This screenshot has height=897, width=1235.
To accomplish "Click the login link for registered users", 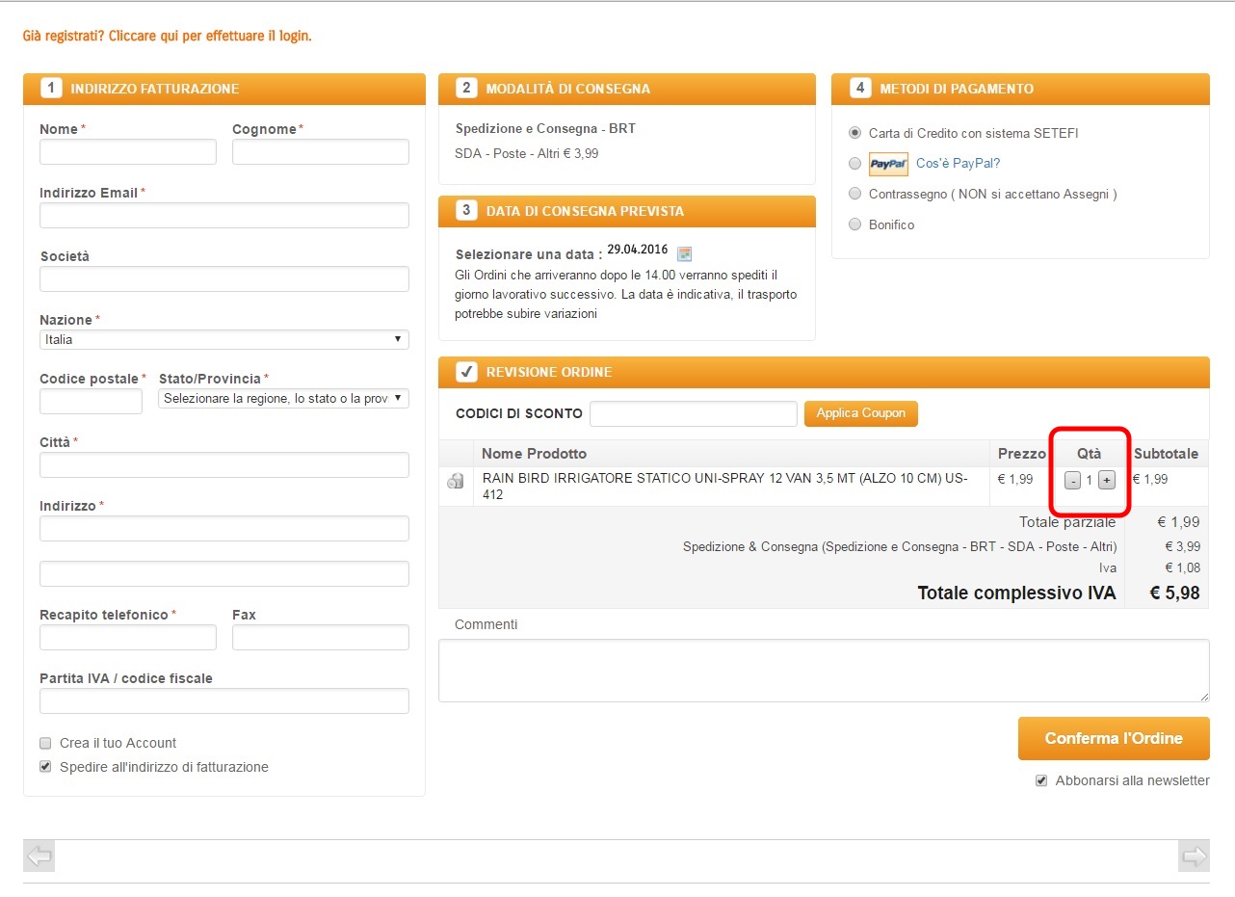I will coord(167,37).
